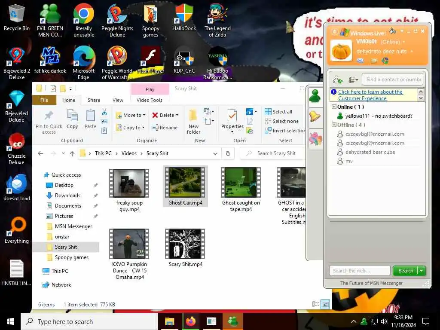Click the pumpkin display picture in Messenger
The image size is (440, 330).
point(341,51)
